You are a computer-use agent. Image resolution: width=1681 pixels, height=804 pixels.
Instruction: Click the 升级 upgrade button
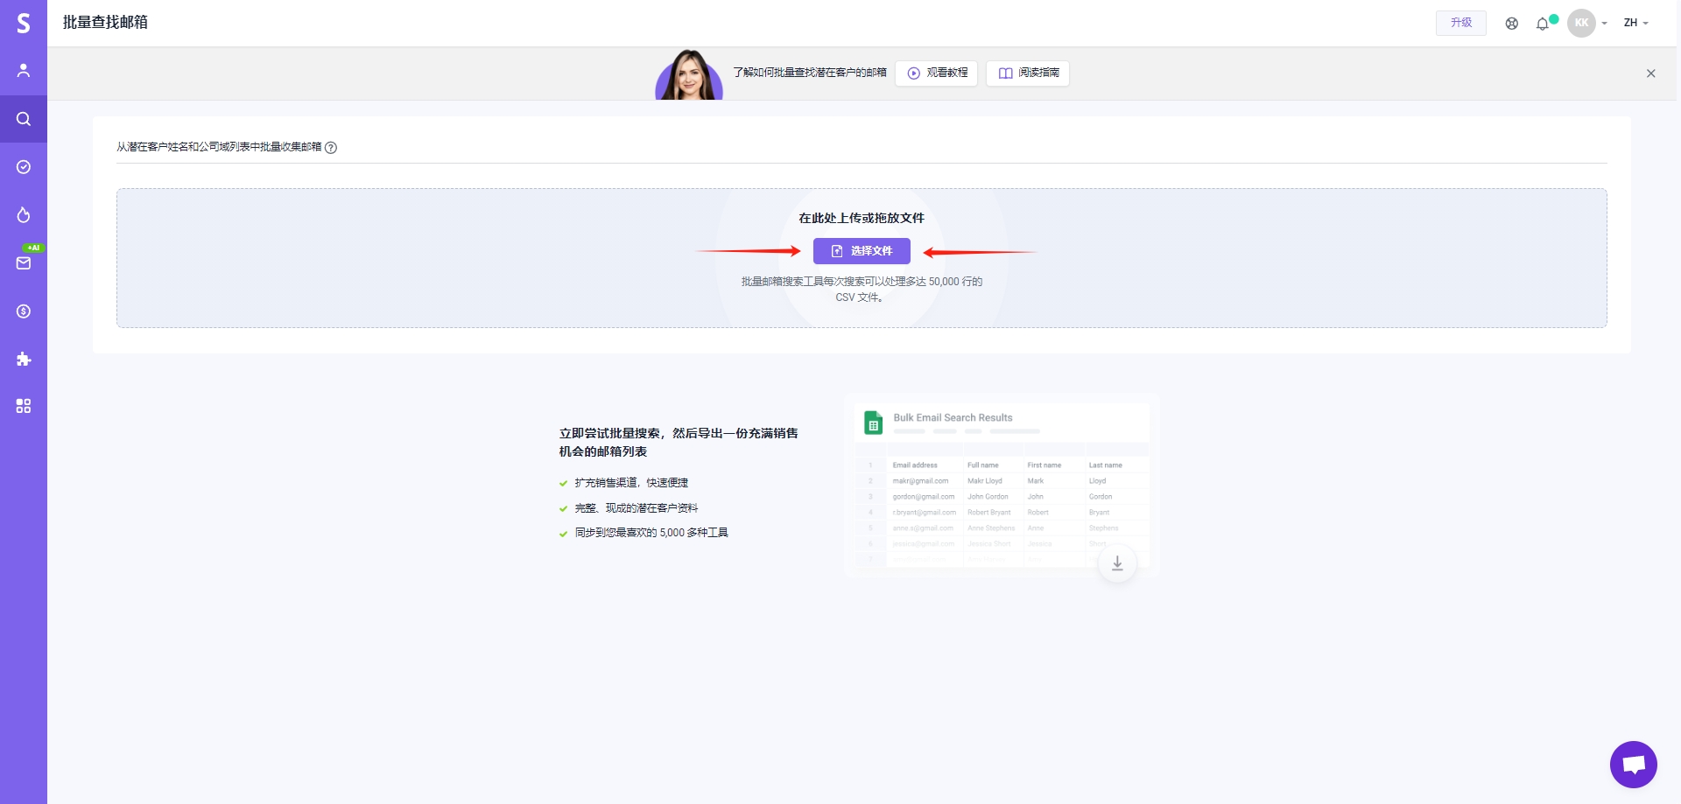1461,23
